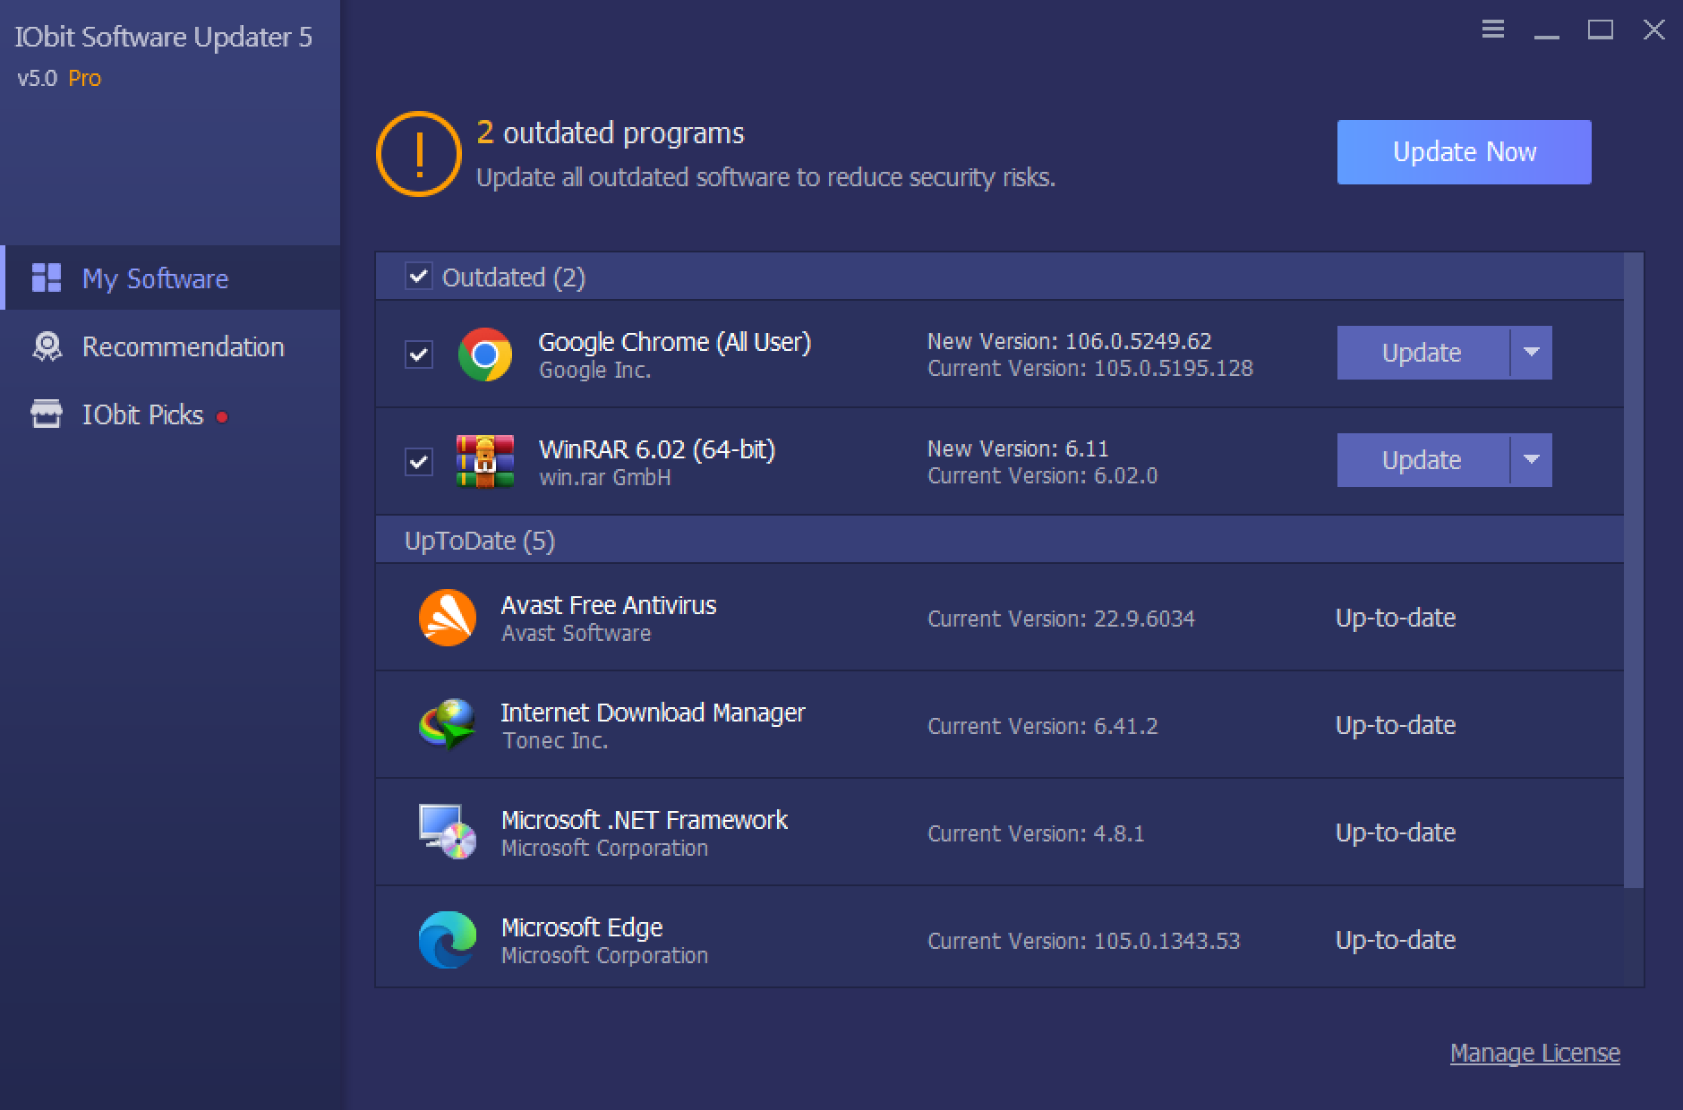The image size is (1683, 1110).
Task: Click the Recommendation badge icon
Action: coord(47,346)
